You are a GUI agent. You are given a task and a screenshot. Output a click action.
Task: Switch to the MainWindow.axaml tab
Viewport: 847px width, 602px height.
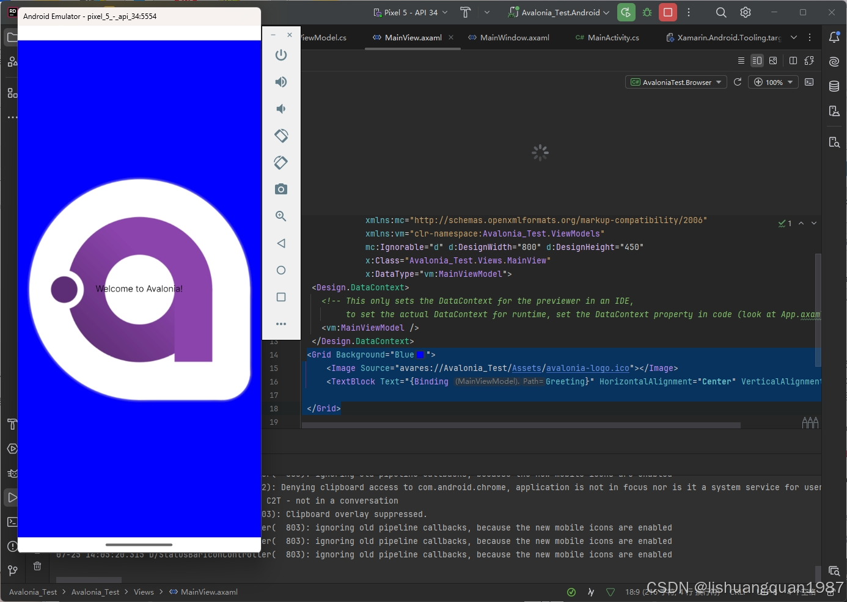click(x=509, y=37)
